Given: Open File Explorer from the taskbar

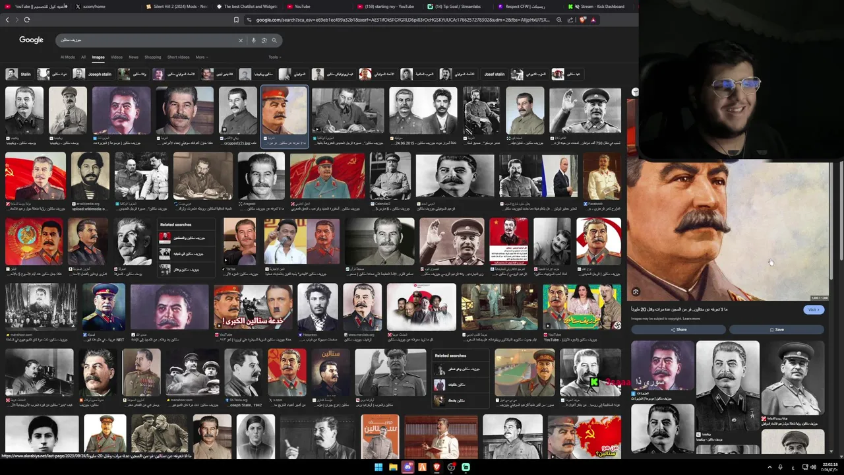Looking at the screenshot, I should click(393, 467).
